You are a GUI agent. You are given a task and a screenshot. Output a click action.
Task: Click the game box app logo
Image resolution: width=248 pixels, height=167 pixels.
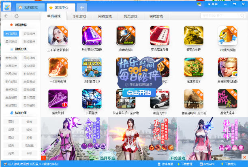[7, 7]
